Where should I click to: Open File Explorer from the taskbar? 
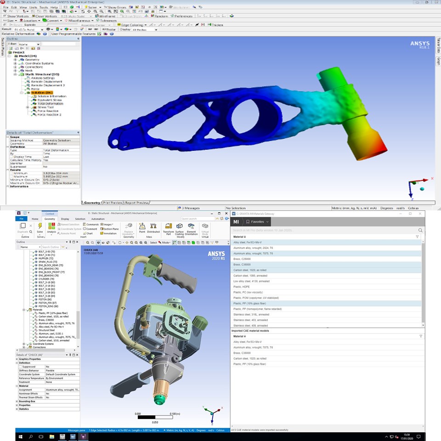(x=51, y=436)
